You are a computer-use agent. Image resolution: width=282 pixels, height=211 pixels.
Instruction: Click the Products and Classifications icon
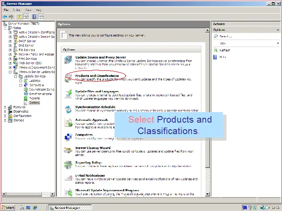pyautogui.click(x=68, y=78)
